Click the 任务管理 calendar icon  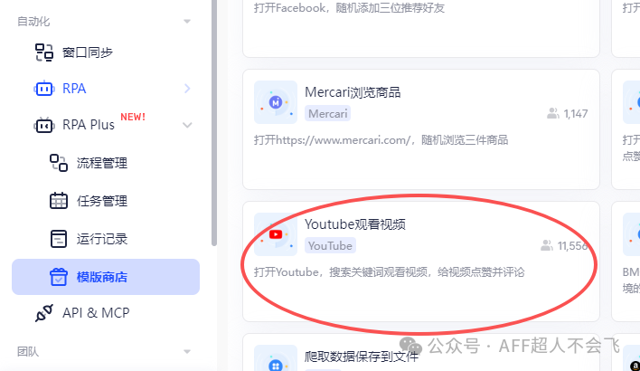click(59, 201)
